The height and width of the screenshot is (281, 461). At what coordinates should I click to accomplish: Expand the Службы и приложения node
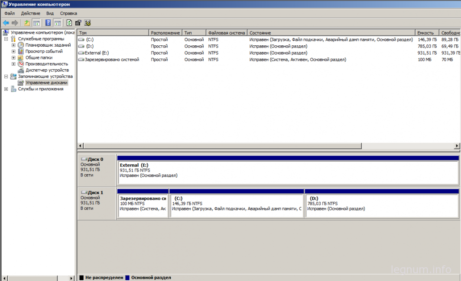6,89
